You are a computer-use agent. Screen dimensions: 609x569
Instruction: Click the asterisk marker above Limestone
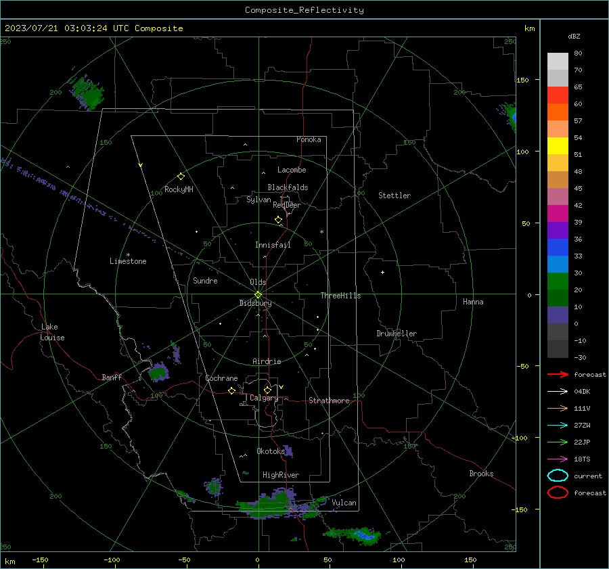tap(128, 255)
